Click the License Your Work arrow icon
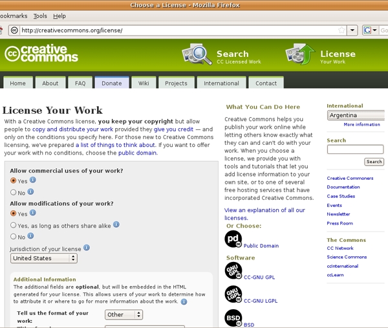This screenshot has height=328, width=388. click(x=299, y=56)
